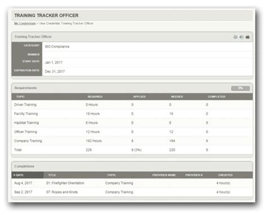Click the print icon in panel header
Image resolution: width=267 pixels, height=215 pixels.
tap(247, 37)
